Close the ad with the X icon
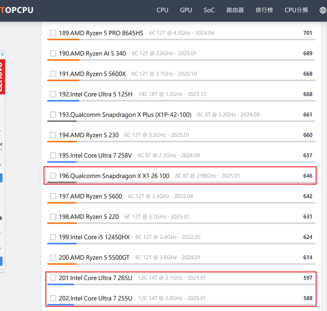The width and height of the screenshot is (327, 311). tap(2, 54)
